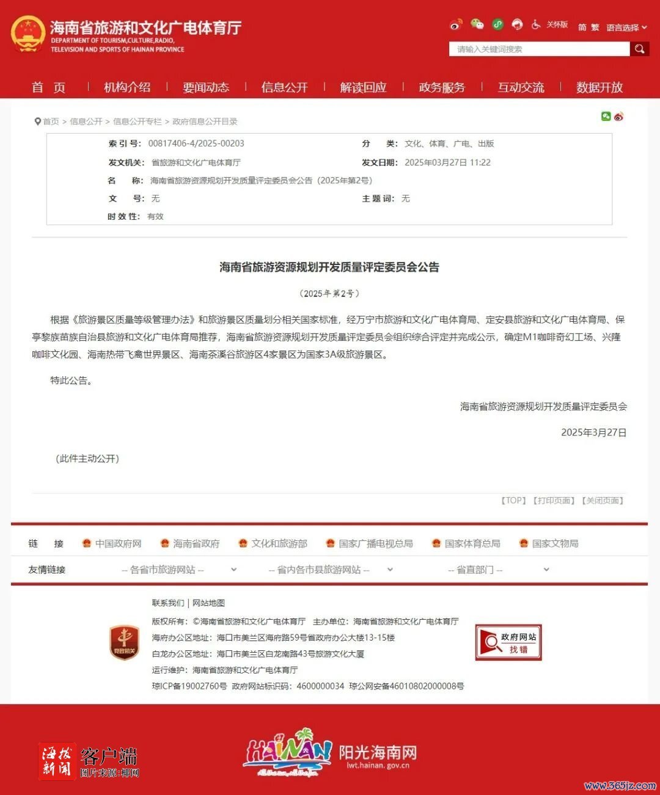Click 首页 in the breadcrumb
Viewport: 660px width, 795px height.
point(51,122)
